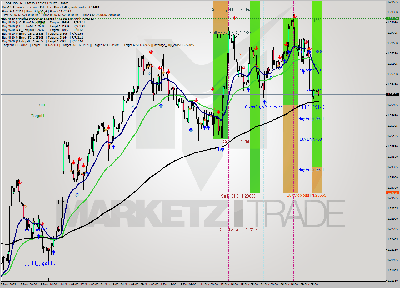The height and width of the screenshot is (288, 400).
Task: Click the '18 Dec 08:00' date label
Action: tap(249, 285)
